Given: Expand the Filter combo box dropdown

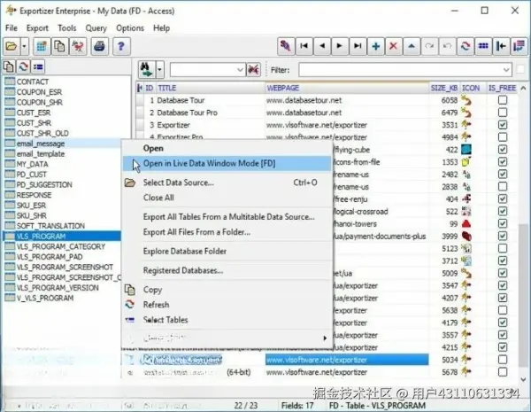Looking at the screenshot, I should coord(506,70).
